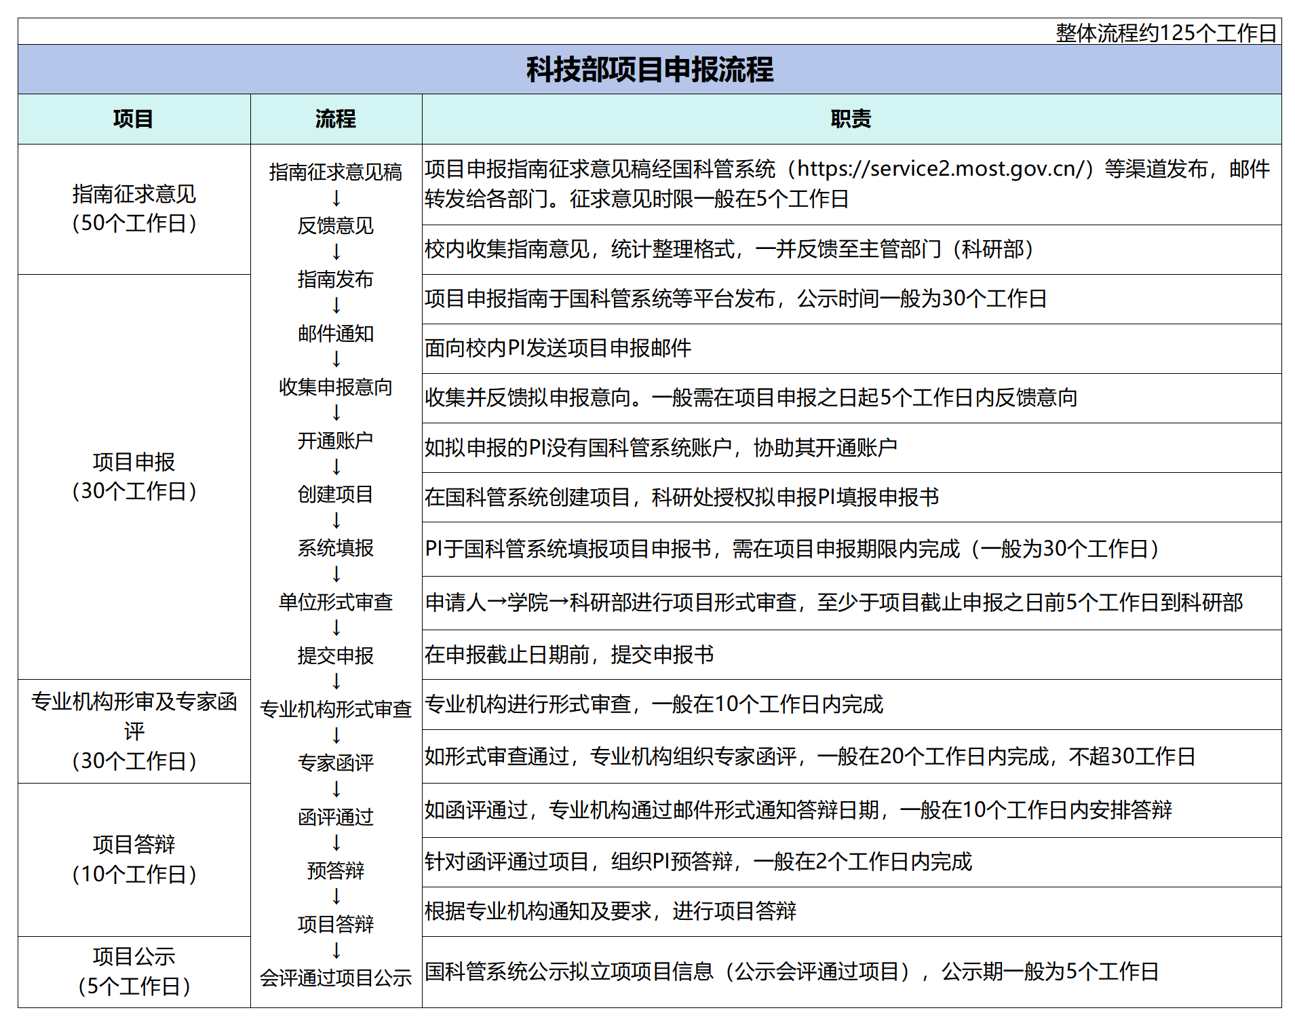Viewport: 1295px width, 1021px height.
Task: Click the 指南征求意见 (50个工作日) cell
Action: point(134,209)
